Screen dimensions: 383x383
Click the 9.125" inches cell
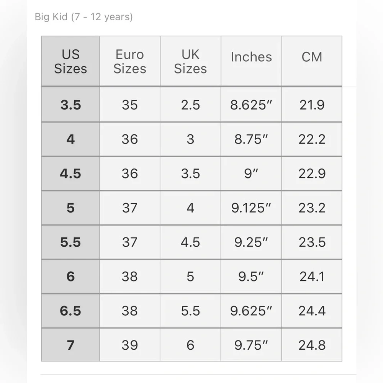(x=251, y=208)
